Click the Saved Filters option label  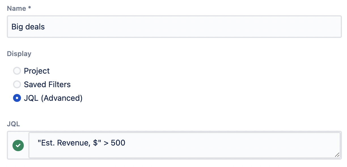click(47, 84)
